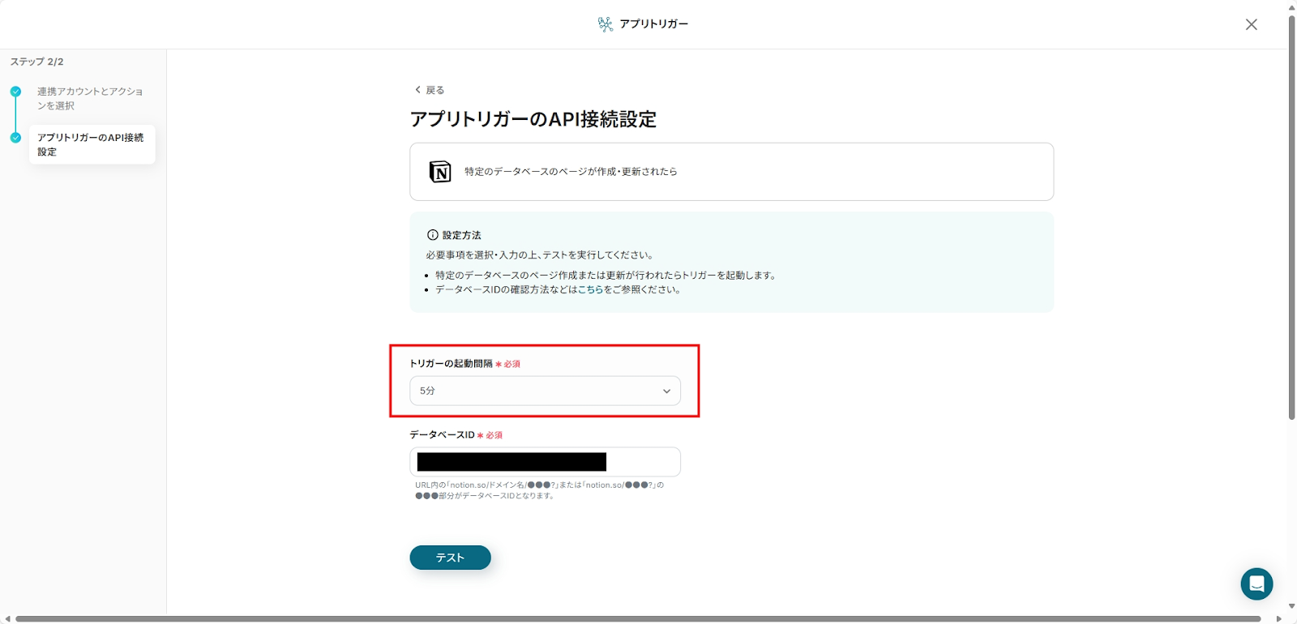
Task: Click the scroll down arrow
Action: pos(1292,606)
